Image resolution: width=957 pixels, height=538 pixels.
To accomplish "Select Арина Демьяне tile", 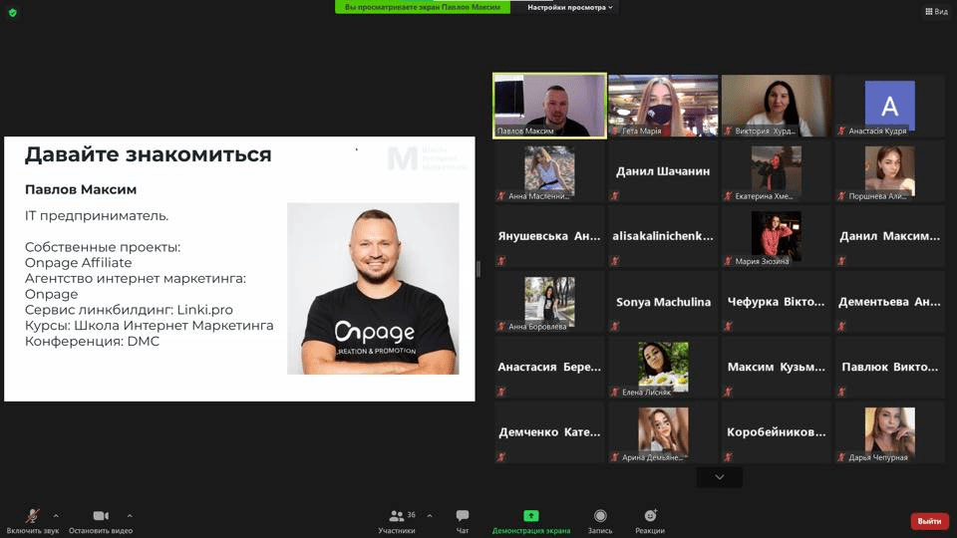I will tap(663, 432).
